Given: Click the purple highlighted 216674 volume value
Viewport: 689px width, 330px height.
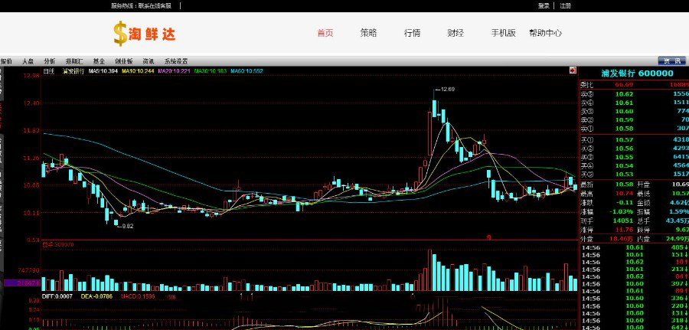Looking at the screenshot, I should point(22,283).
